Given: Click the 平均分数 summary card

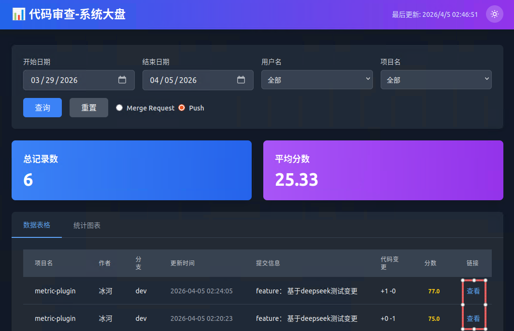Looking at the screenshot, I should point(383,170).
